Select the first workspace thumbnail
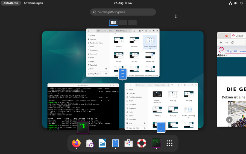This screenshot has height=154, width=246. (x=114, y=23)
